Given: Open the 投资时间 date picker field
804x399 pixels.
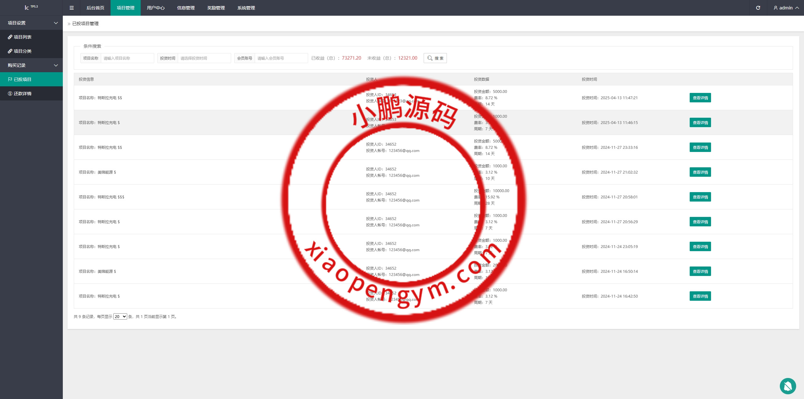Looking at the screenshot, I should tap(204, 58).
